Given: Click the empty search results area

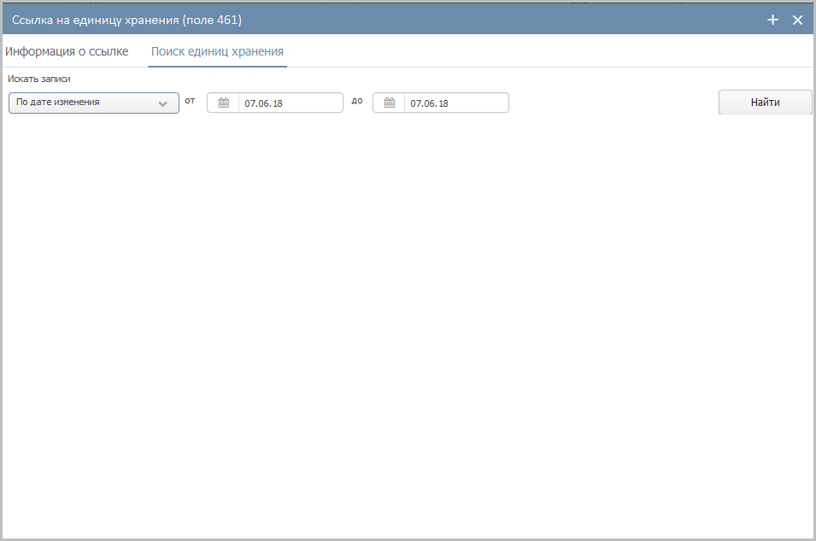Looking at the screenshot, I should tap(408, 325).
